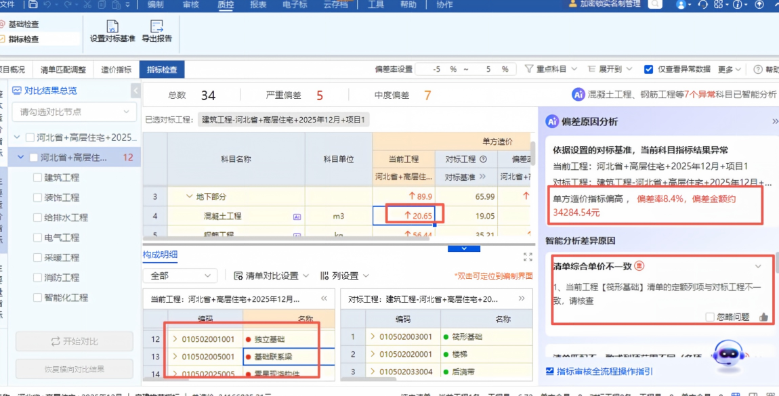779x396 pixels.
Task: Open the 全部 filter dropdown
Action: pos(180,276)
